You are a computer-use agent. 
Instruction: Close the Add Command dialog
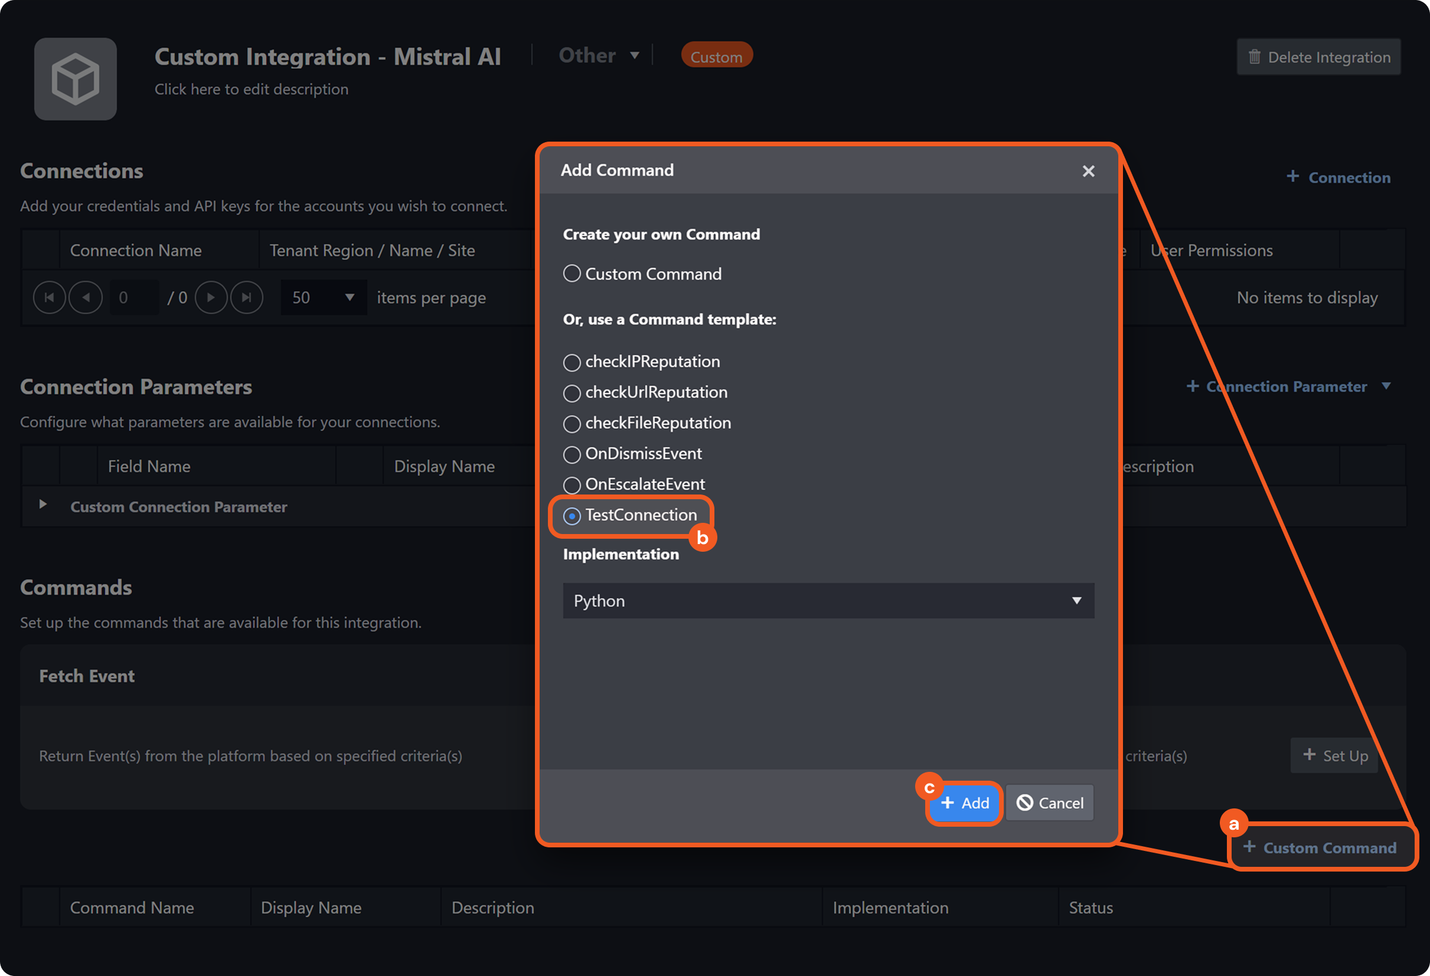pos(1088,171)
